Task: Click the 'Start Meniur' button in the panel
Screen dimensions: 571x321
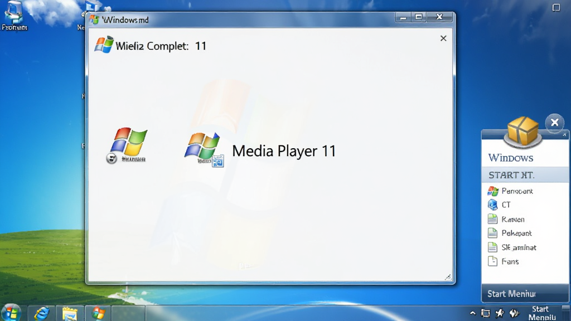Action: [x=525, y=293]
